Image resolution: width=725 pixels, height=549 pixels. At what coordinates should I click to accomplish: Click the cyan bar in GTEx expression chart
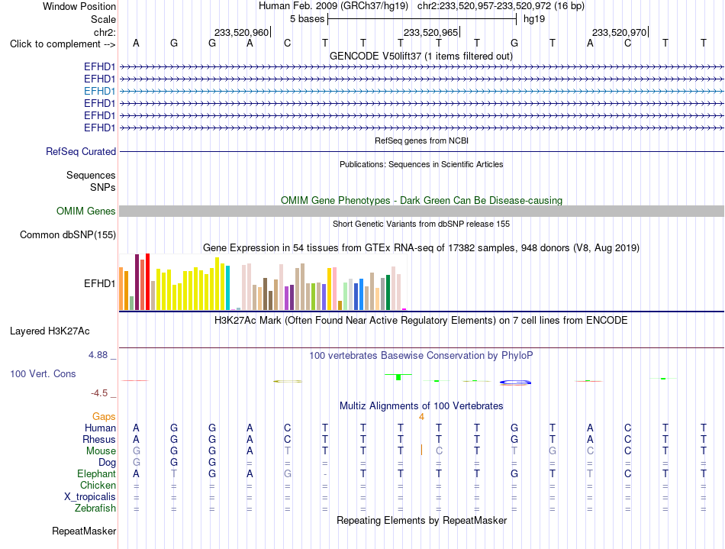227,288
